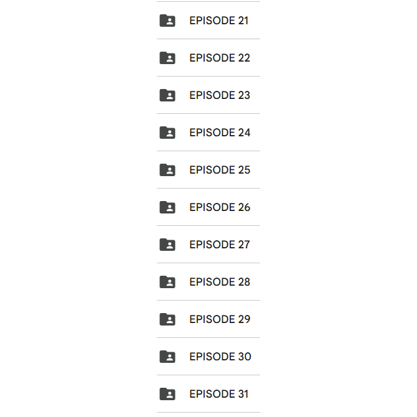Screen dimensions: 417x417
Task: Click the shared folder icon for EPISODE 26
Action: [167, 207]
